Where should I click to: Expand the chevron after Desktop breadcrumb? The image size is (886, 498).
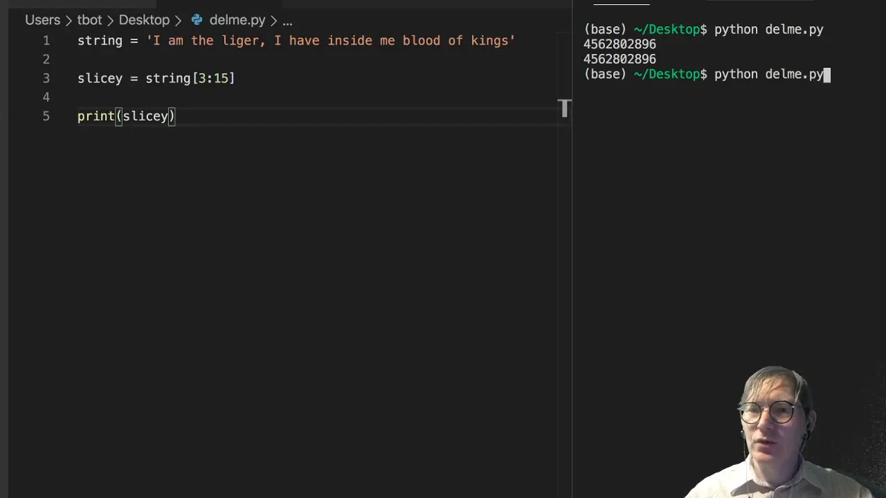[x=178, y=21]
